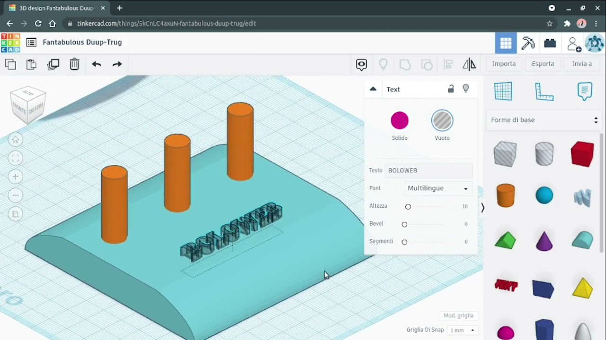
Task: Open the user profile avatar
Action: (595, 43)
